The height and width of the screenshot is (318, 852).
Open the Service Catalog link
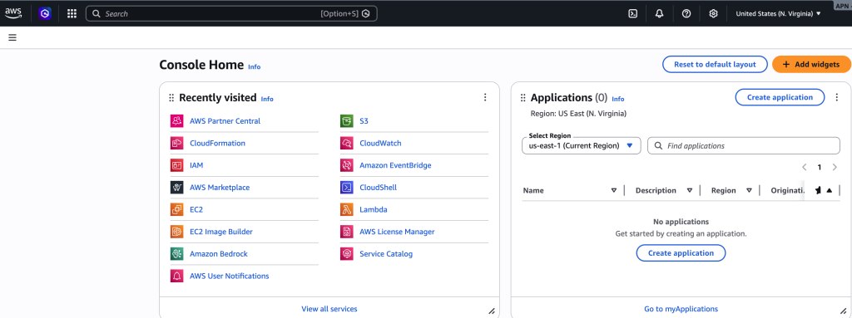coord(386,253)
